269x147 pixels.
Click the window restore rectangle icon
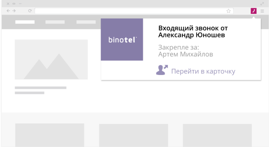[14, 3]
